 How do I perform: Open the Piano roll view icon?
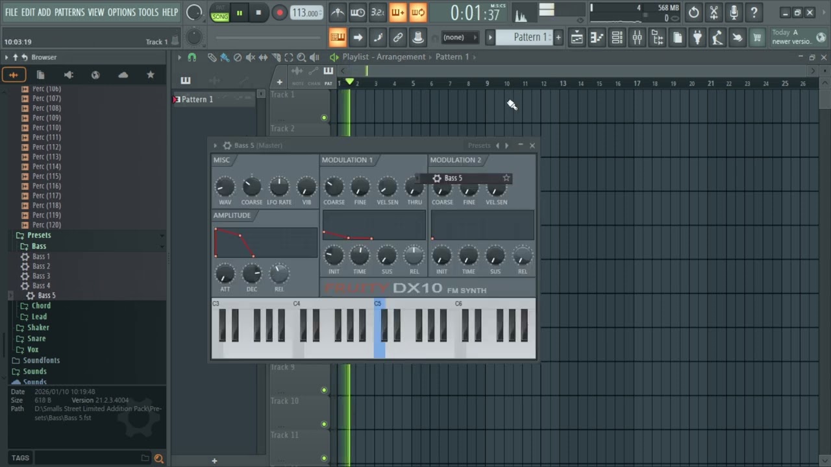597,38
